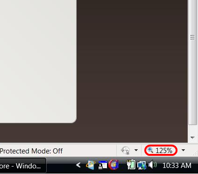Click the window resize grip in the status bar corner
This screenshot has height=174, width=198.
pyautogui.click(x=195, y=153)
